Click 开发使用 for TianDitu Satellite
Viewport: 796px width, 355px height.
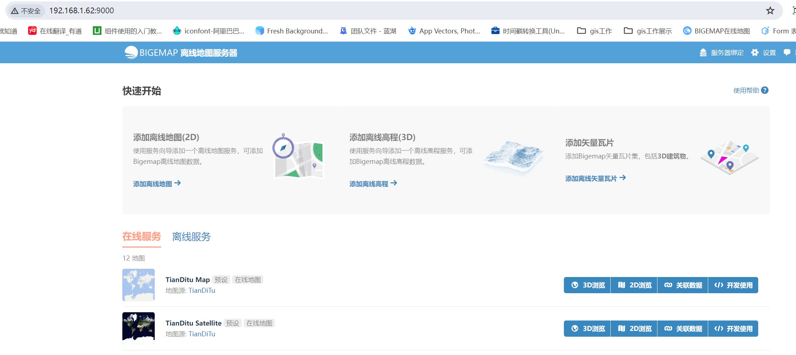click(x=733, y=328)
